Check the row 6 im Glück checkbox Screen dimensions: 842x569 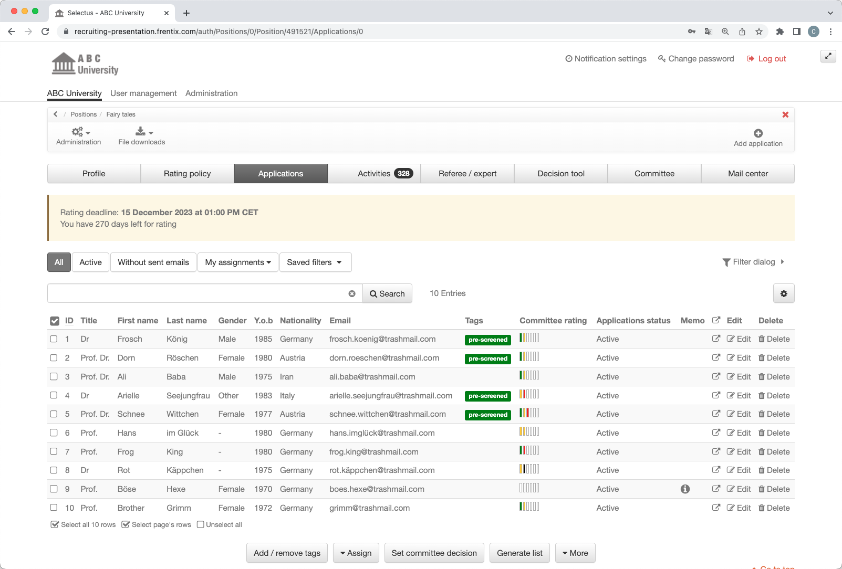point(54,433)
